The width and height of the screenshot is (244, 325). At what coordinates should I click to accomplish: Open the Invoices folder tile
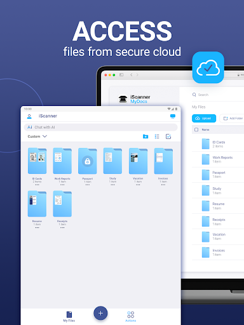(x=163, y=161)
